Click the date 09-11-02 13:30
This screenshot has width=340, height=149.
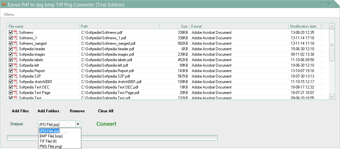click(302, 54)
